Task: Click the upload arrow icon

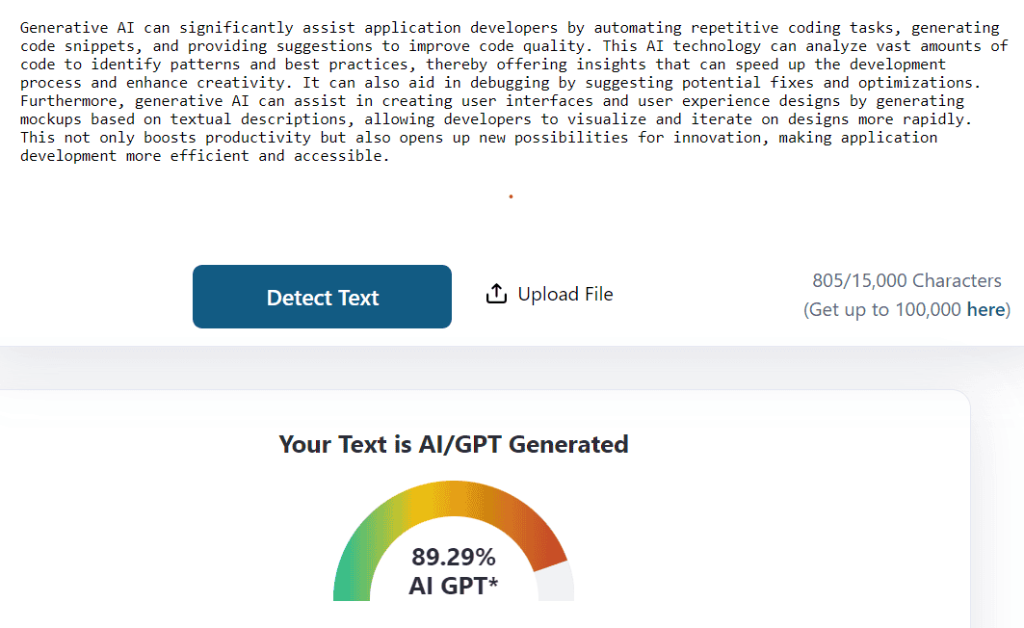Action: (496, 294)
